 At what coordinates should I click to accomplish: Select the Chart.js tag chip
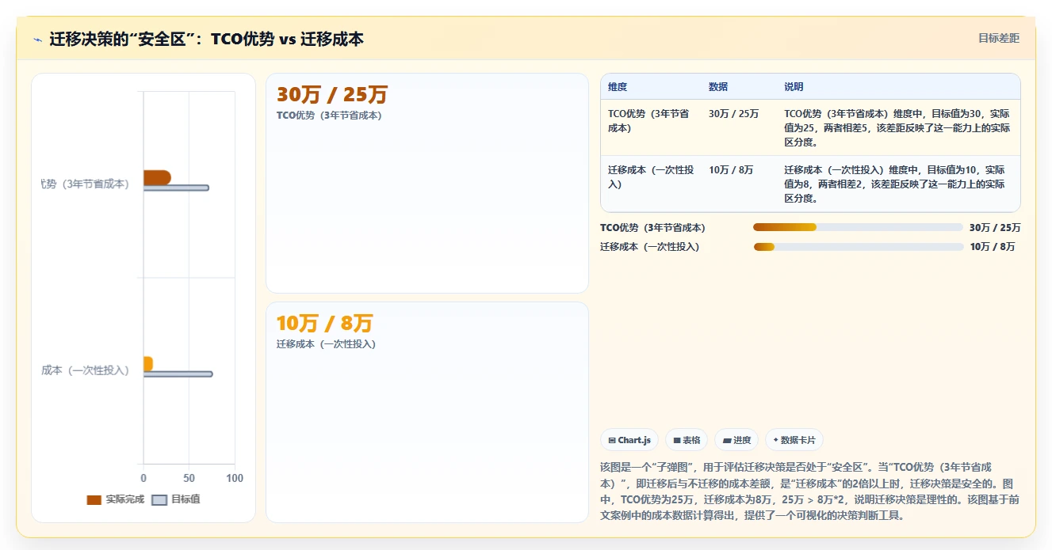629,440
